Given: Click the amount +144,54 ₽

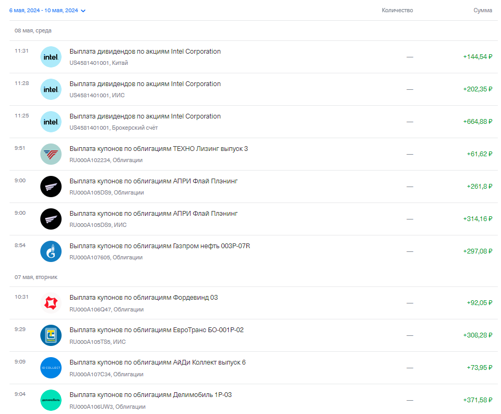Looking at the screenshot, I should click(478, 57).
